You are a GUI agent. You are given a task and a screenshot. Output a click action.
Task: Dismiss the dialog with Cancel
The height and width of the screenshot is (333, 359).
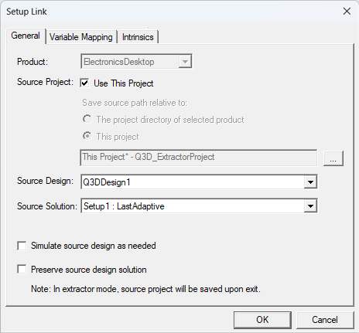pos(325,320)
